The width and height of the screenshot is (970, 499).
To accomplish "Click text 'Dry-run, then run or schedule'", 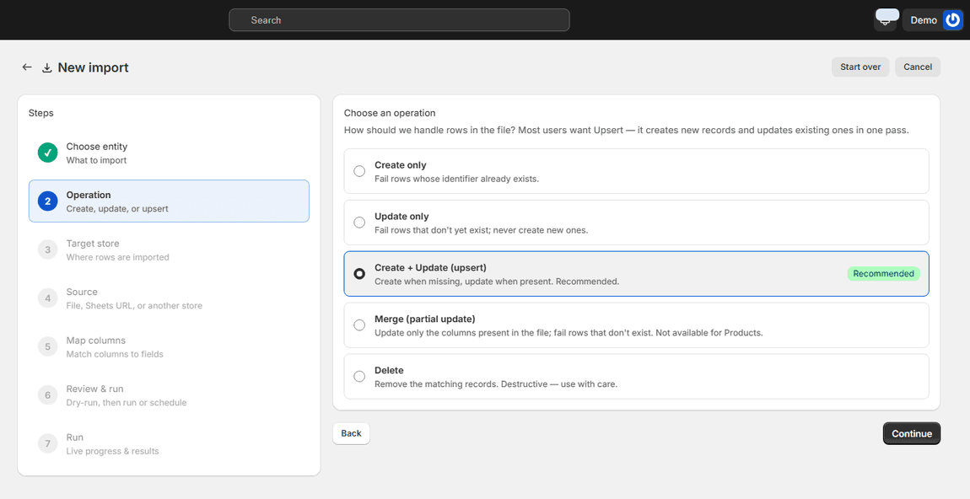I will pyautogui.click(x=127, y=403).
